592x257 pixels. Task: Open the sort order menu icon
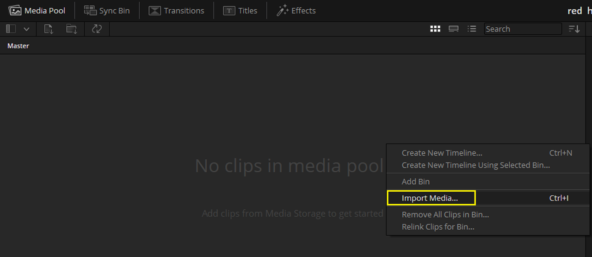[574, 29]
